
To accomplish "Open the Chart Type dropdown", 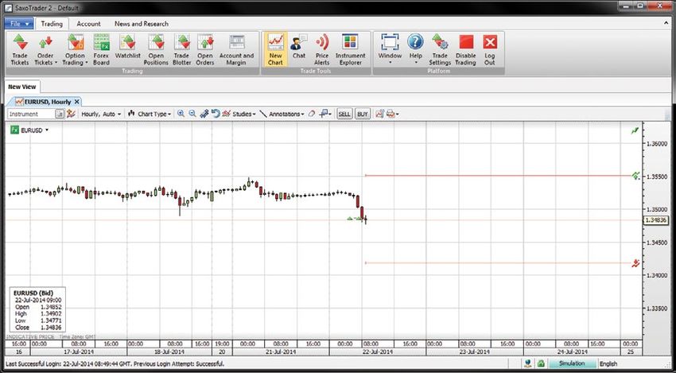I will click(150, 114).
